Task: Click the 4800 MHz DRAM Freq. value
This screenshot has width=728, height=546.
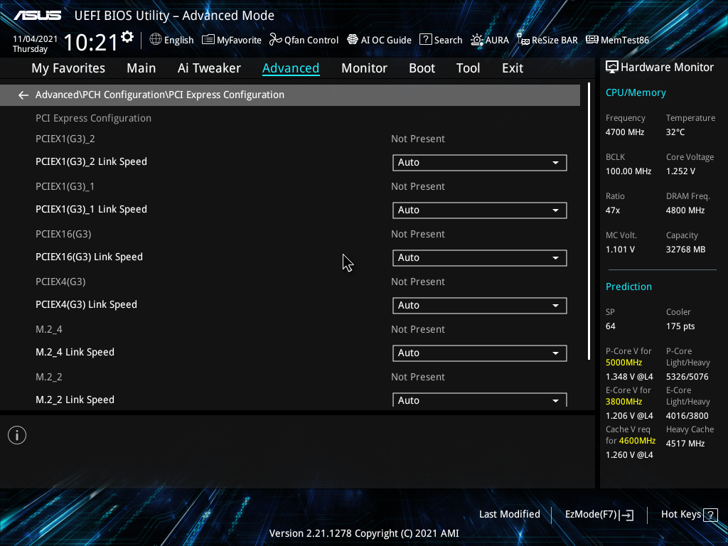Action: [x=685, y=210]
